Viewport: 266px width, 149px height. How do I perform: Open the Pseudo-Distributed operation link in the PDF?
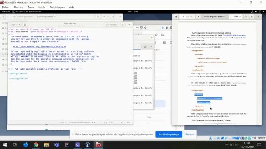point(234,35)
